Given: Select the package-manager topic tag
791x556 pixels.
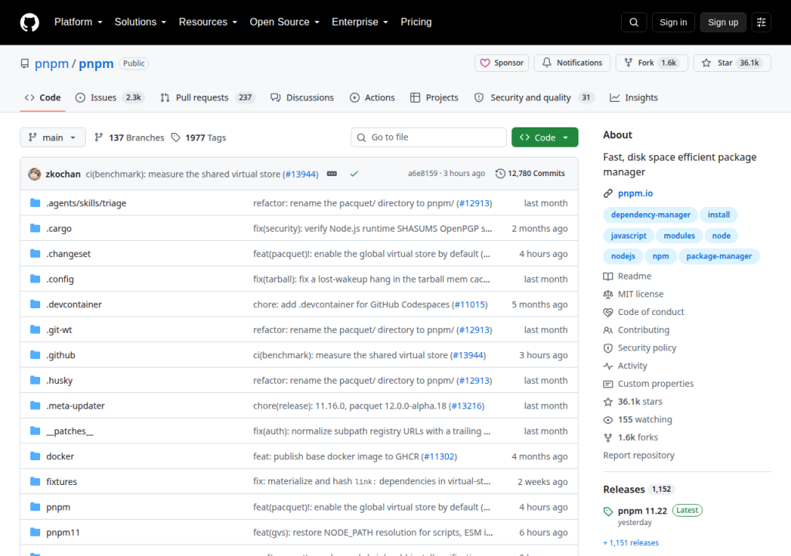Looking at the screenshot, I should [x=719, y=256].
